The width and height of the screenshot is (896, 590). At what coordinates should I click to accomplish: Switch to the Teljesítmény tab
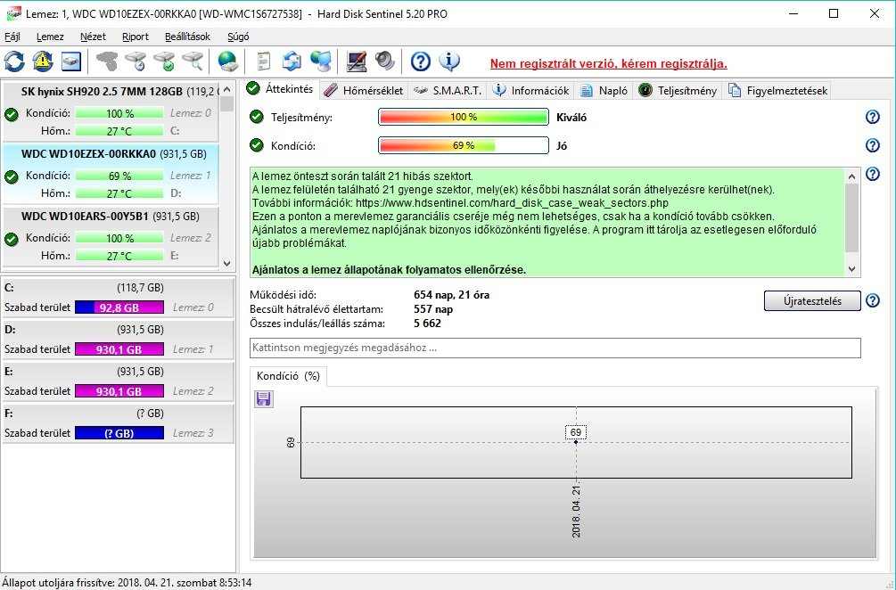678,90
